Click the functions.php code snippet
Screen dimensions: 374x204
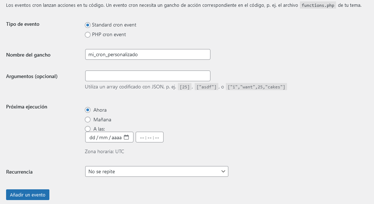318,5
